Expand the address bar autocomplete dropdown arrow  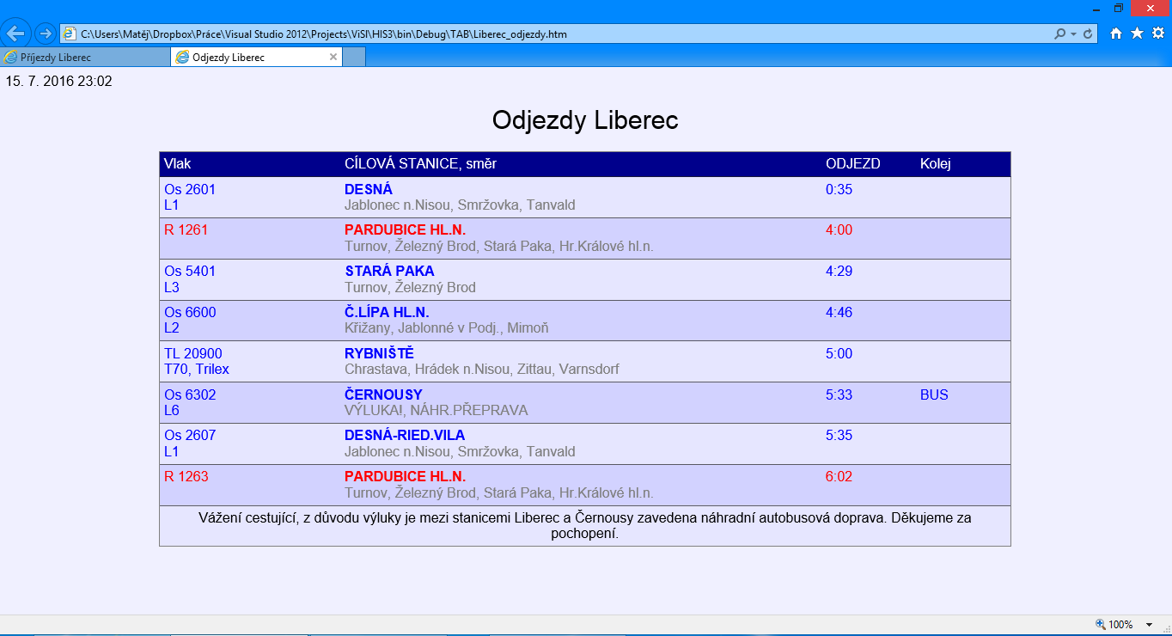coord(1074,34)
